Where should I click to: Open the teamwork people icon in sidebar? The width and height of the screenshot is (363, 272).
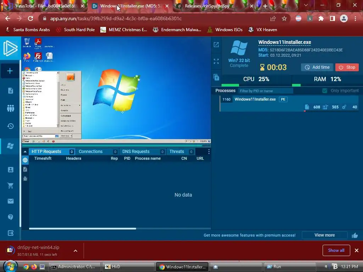pos(10,108)
